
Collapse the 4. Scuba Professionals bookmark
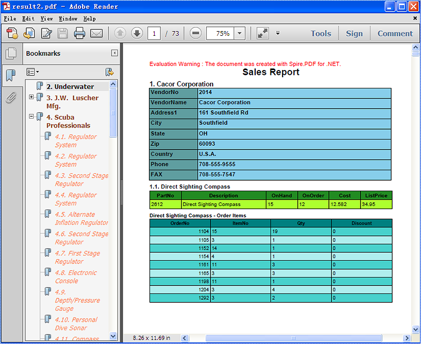coord(32,116)
